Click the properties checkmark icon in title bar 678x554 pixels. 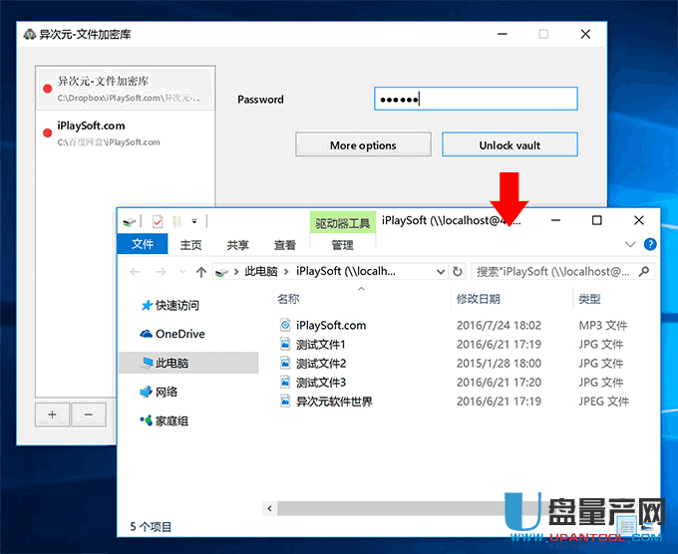click(x=158, y=221)
